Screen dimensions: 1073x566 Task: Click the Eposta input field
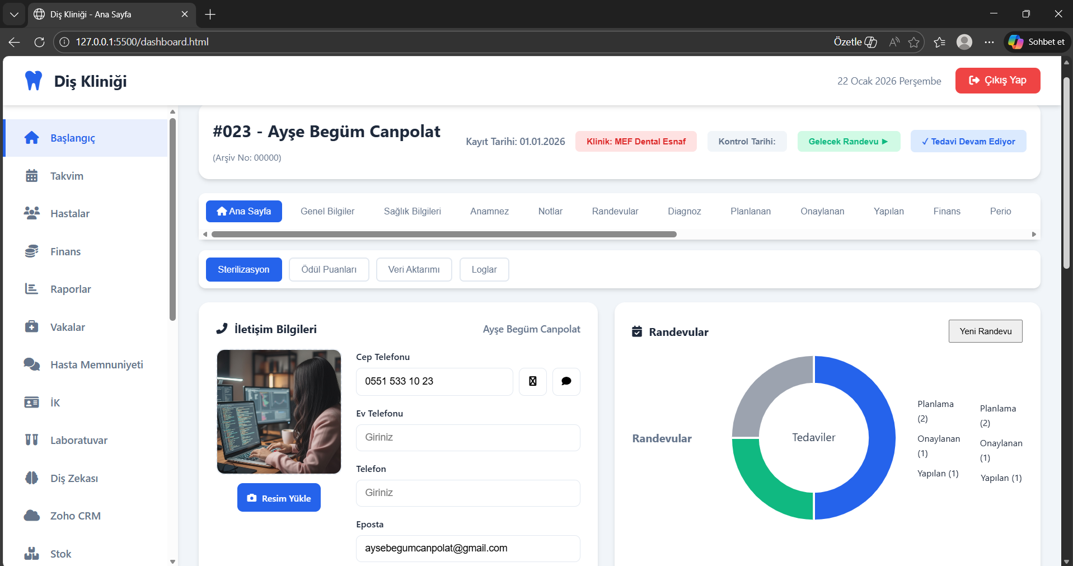click(x=468, y=548)
